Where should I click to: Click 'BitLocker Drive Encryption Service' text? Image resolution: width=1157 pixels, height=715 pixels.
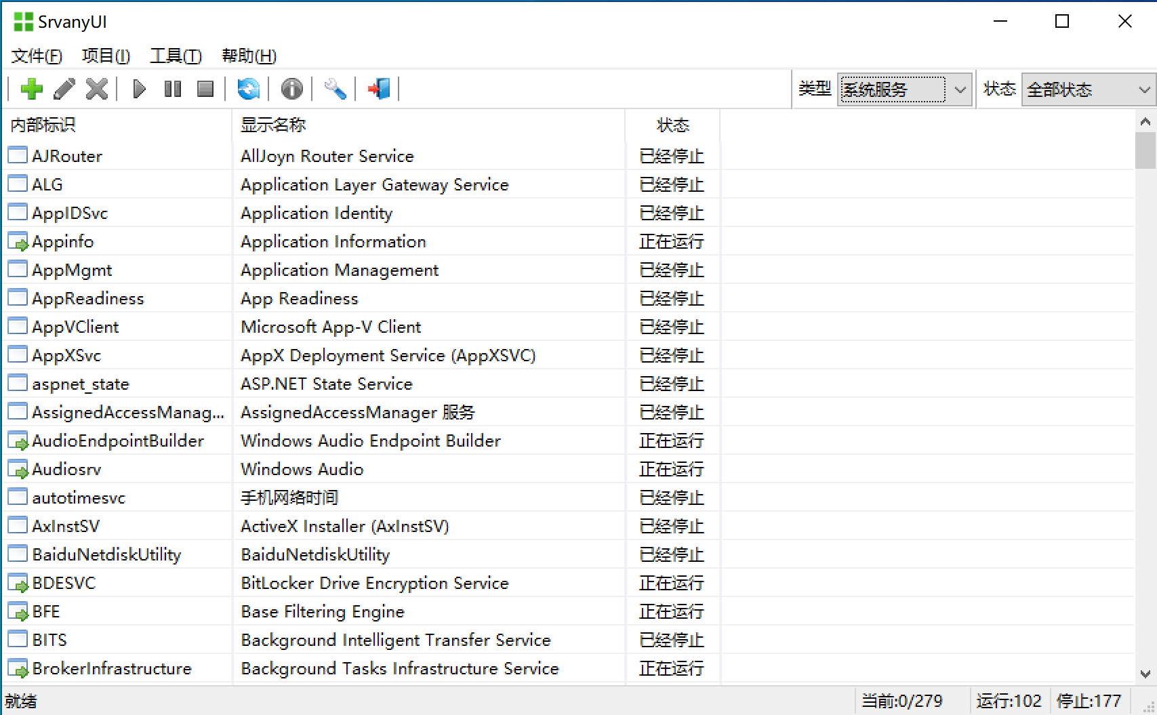click(x=375, y=583)
